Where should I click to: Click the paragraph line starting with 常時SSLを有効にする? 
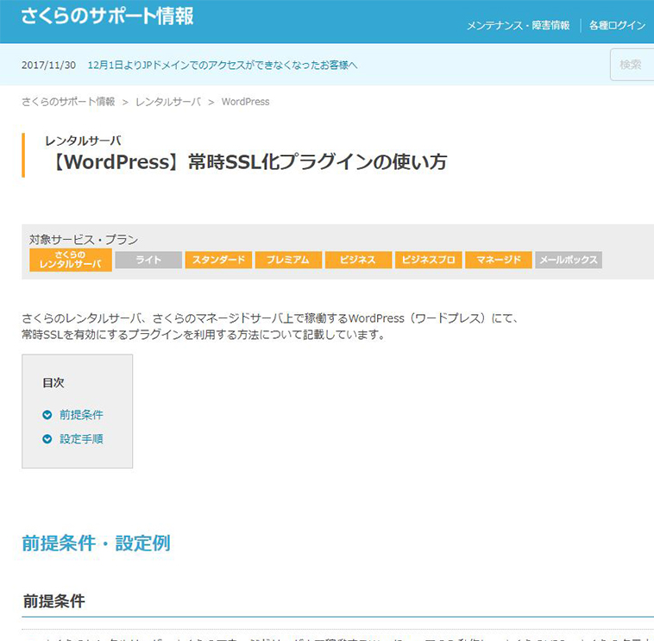204,335
